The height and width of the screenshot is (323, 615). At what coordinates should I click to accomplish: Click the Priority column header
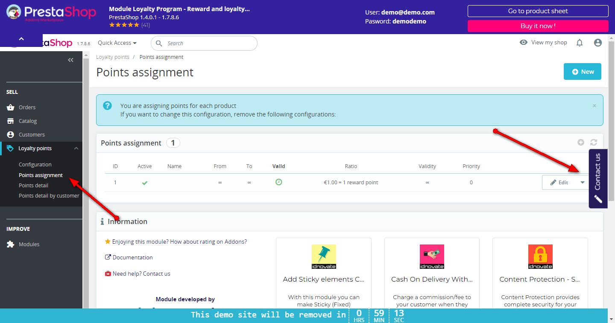coord(471,166)
